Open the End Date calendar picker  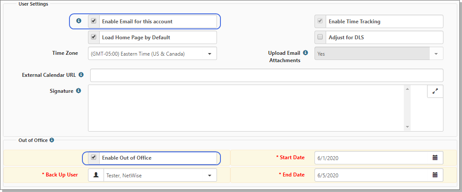pos(435,175)
